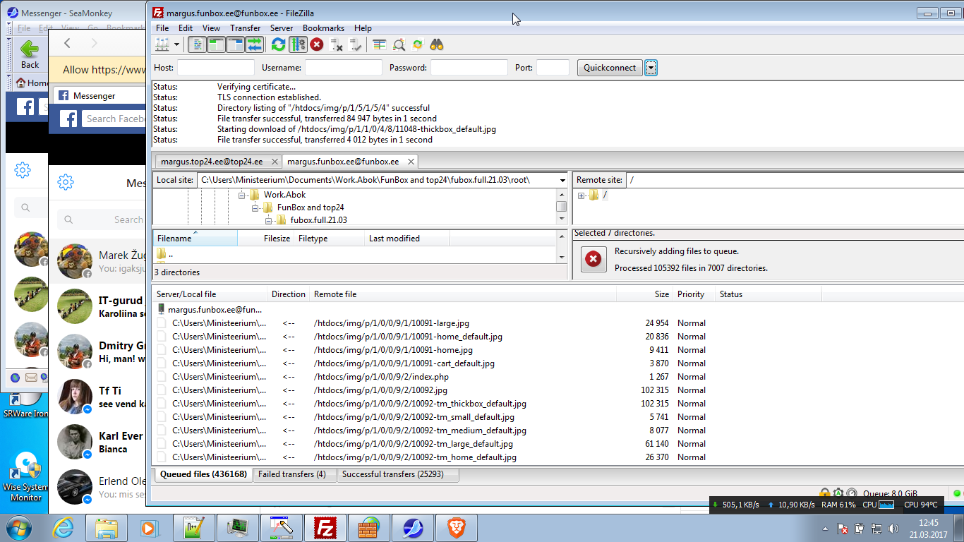Viewport: 964px width, 542px height.
Task: Open the File menu in FileZilla
Action: click(162, 28)
